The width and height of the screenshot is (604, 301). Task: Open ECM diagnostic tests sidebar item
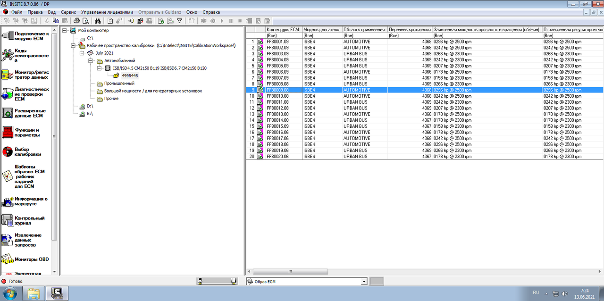25,94
